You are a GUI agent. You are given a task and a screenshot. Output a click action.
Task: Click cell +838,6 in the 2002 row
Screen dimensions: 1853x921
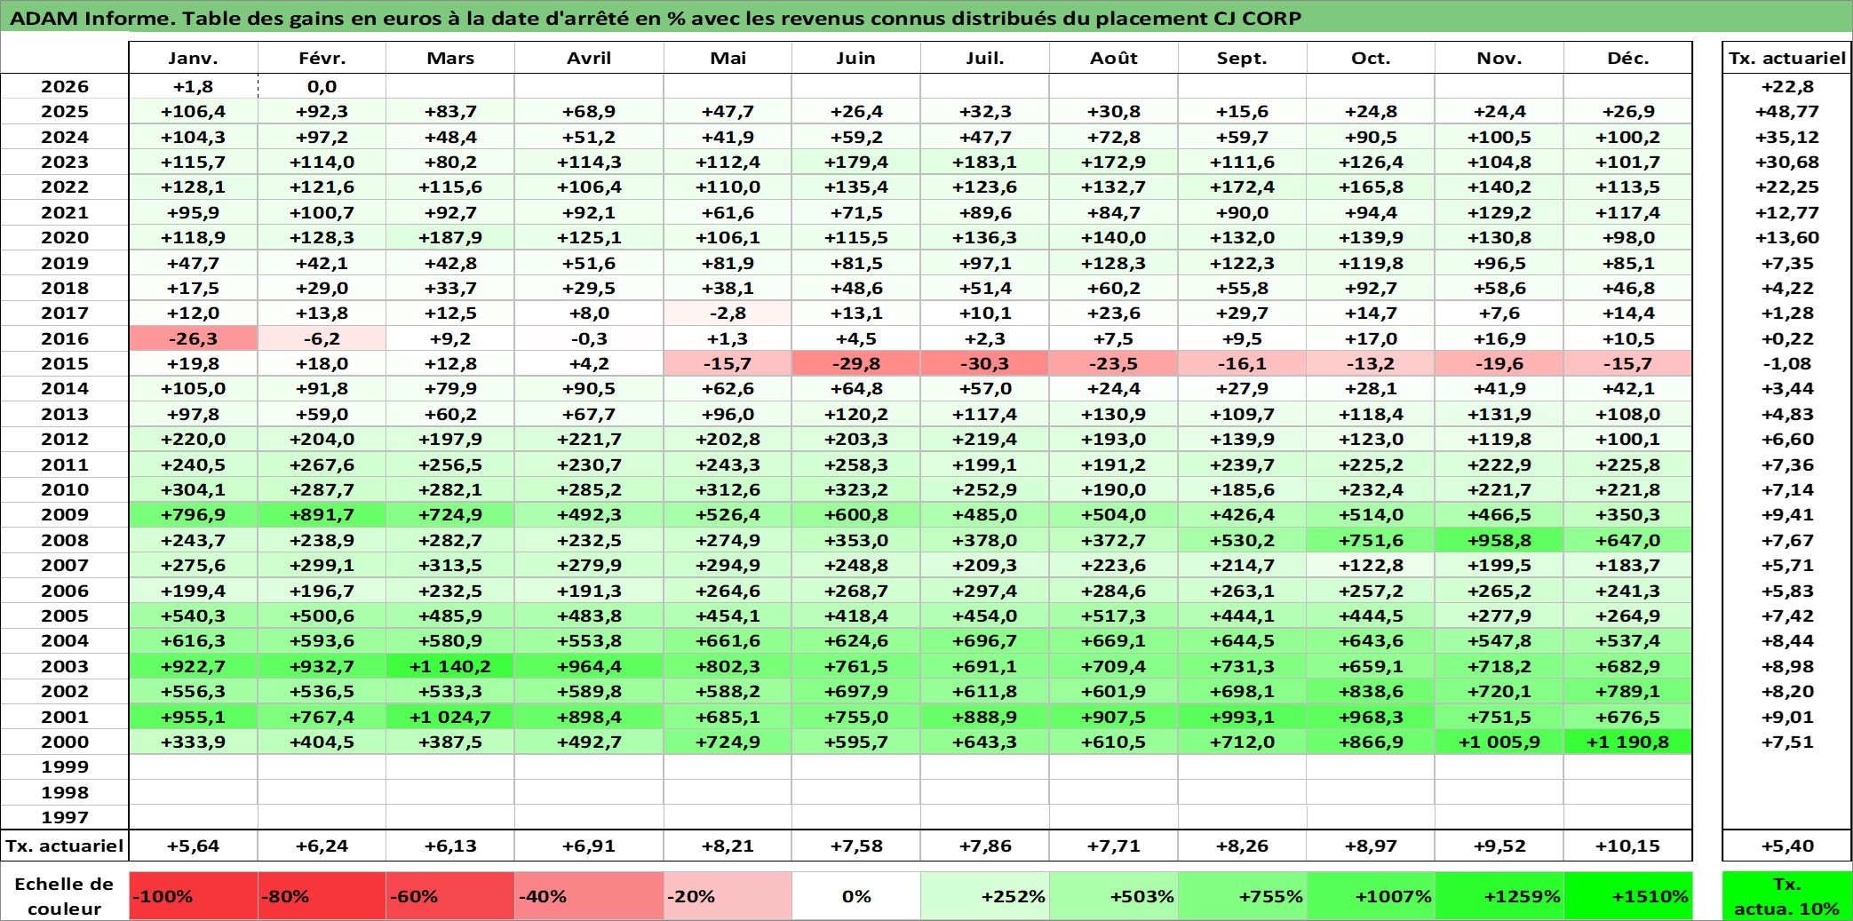pyautogui.click(x=1371, y=691)
